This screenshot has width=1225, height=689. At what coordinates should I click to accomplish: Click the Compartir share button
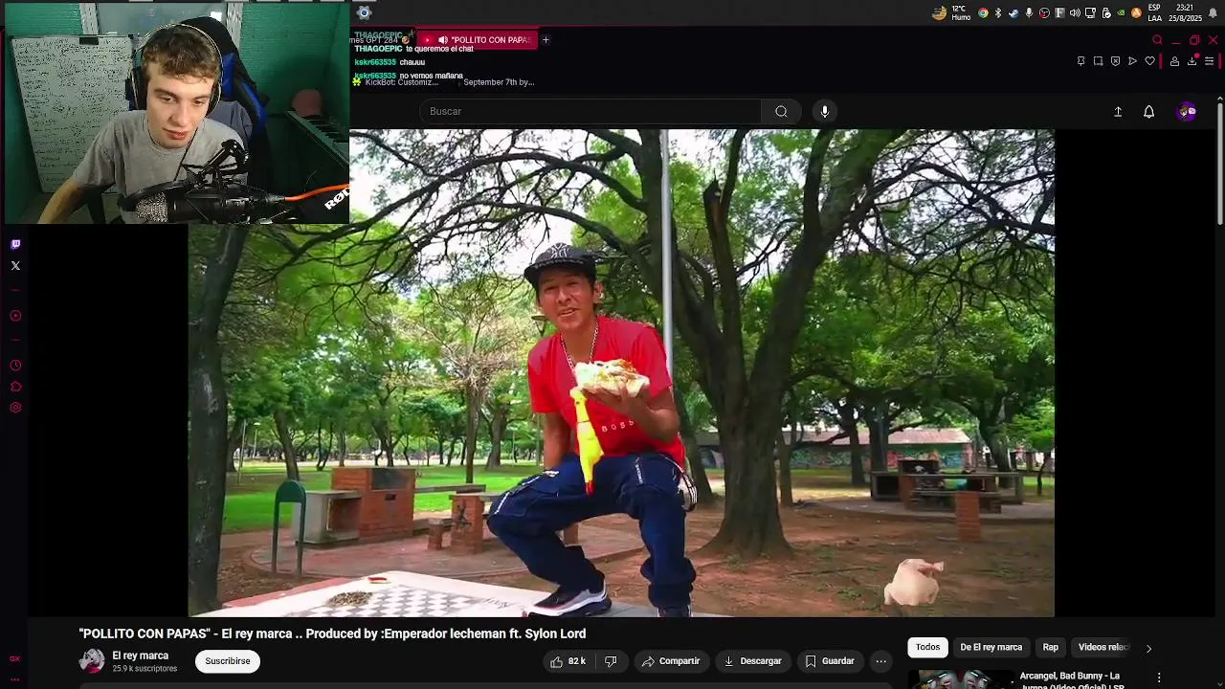(671, 661)
